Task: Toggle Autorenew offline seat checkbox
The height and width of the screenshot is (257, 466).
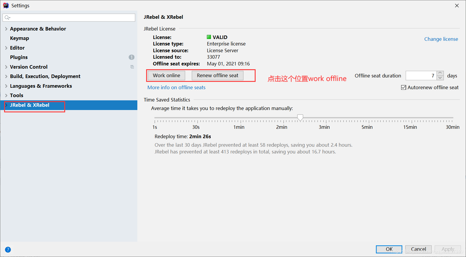Action: (x=403, y=87)
